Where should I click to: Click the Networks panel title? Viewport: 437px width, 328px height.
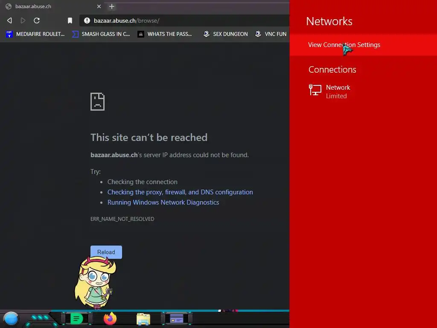329,21
